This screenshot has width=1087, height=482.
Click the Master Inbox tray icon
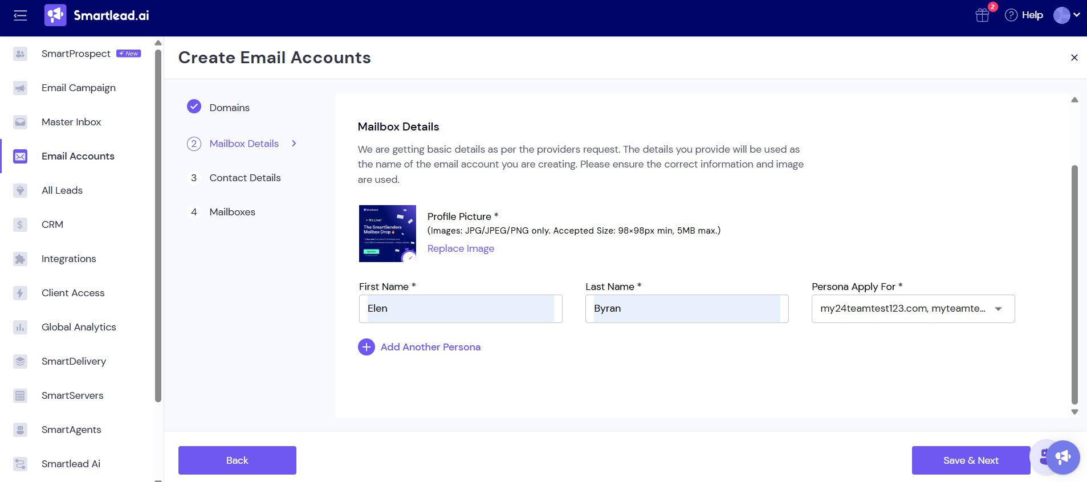(x=21, y=122)
